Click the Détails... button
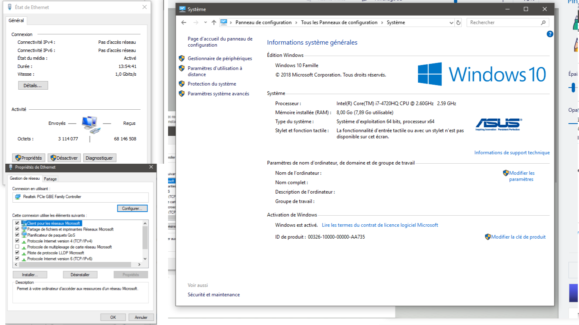The height and width of the screenshot is (325, 579). coord(33,86)
